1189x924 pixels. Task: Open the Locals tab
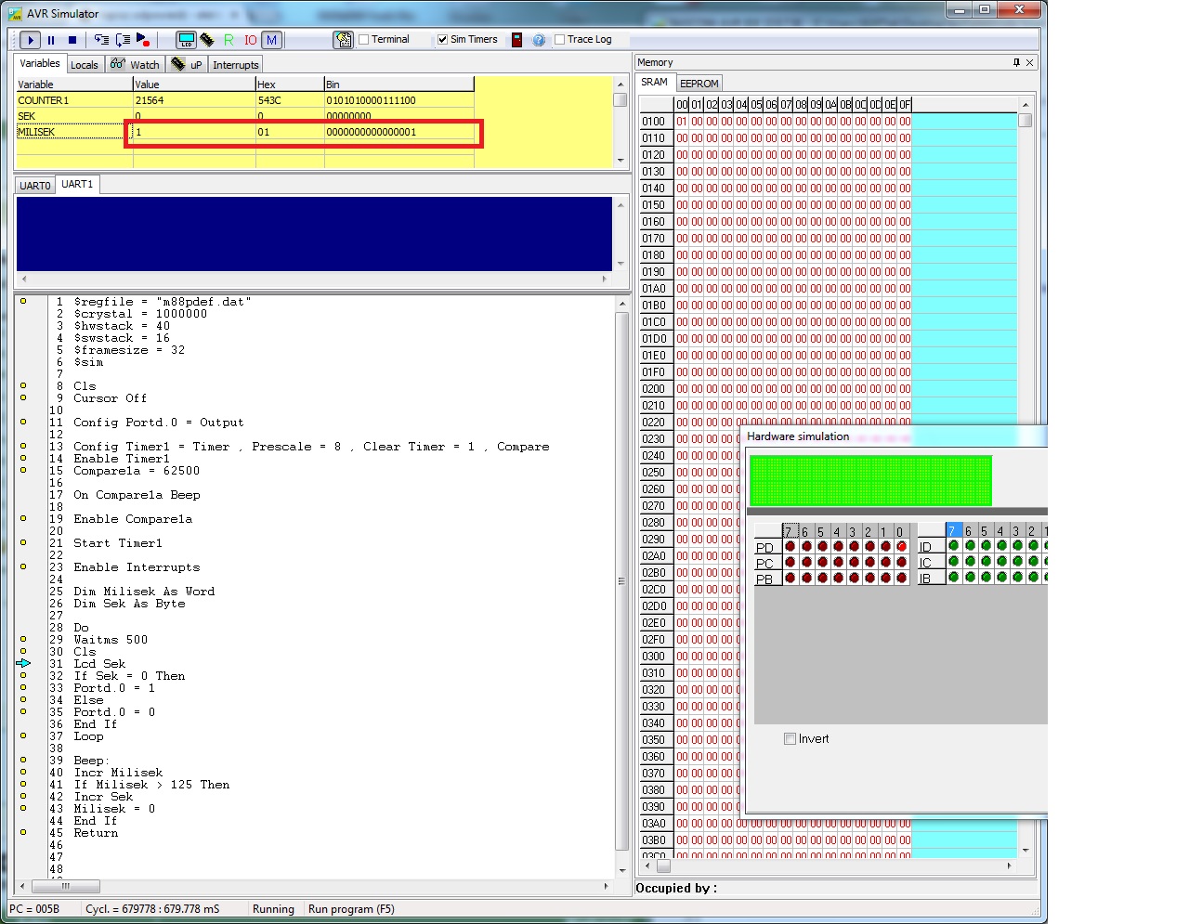[85, 65]
